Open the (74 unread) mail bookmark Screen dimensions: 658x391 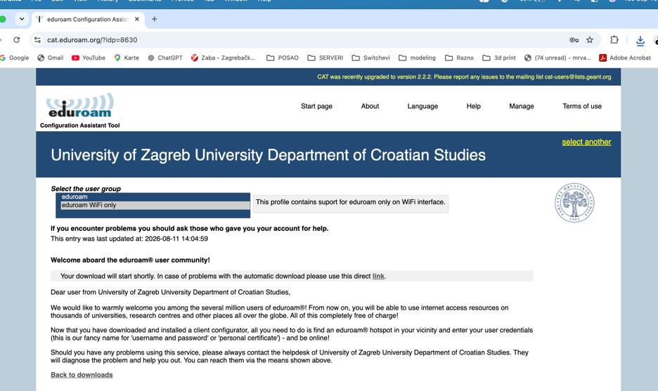[557, 58]
